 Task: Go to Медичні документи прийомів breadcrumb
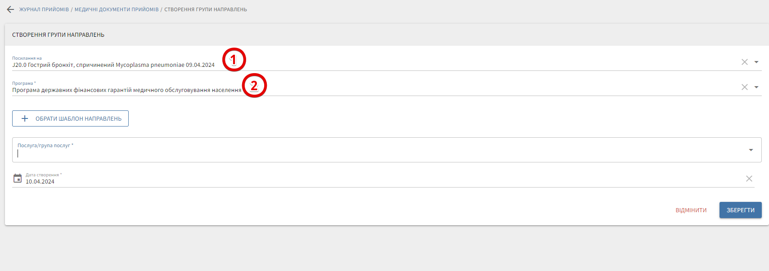117,9
